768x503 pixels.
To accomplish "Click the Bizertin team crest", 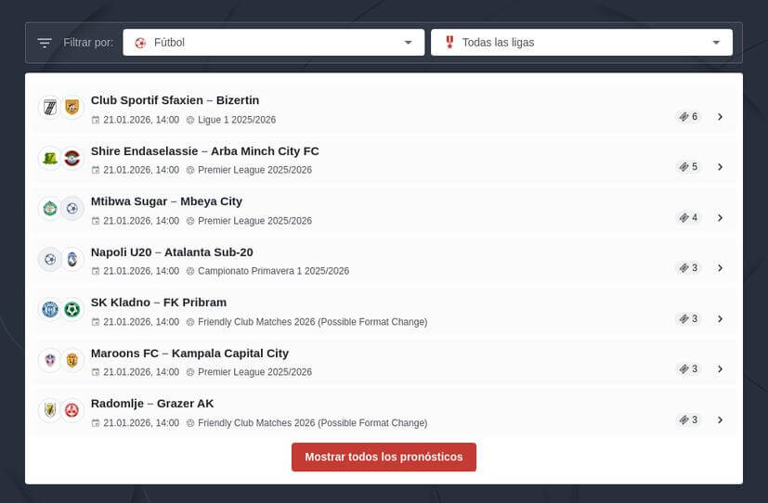I will pyautogui.click(x=72, y=108).
